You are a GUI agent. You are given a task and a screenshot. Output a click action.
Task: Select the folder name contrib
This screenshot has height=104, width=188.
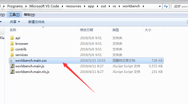tap(21, 49)
